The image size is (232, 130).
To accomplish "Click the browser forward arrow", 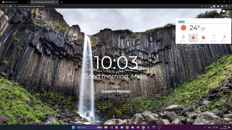I will coord(7,6).
